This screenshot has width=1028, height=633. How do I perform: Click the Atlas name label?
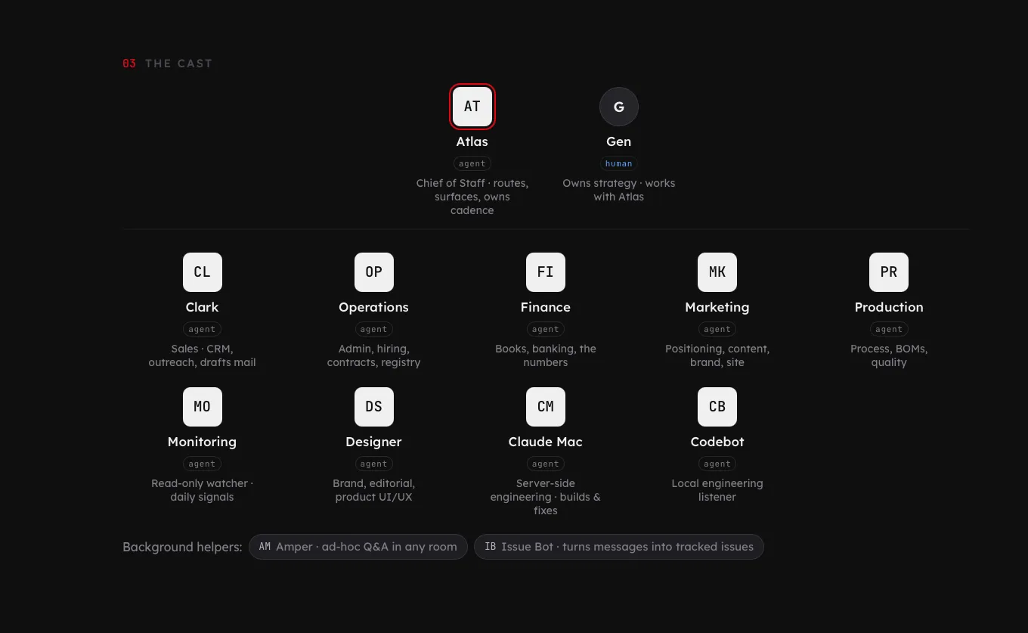pyautogui.click(x=472, y=141)
